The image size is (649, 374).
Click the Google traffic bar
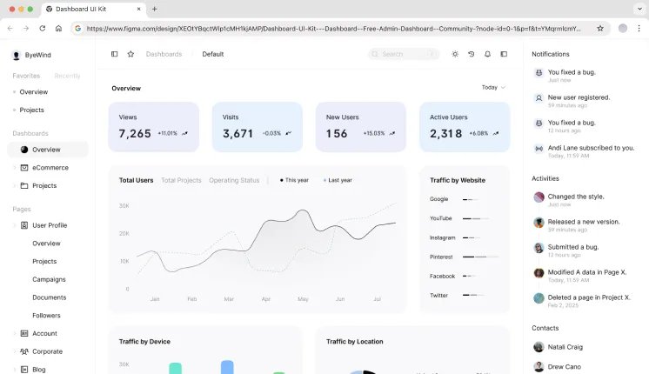471,199
